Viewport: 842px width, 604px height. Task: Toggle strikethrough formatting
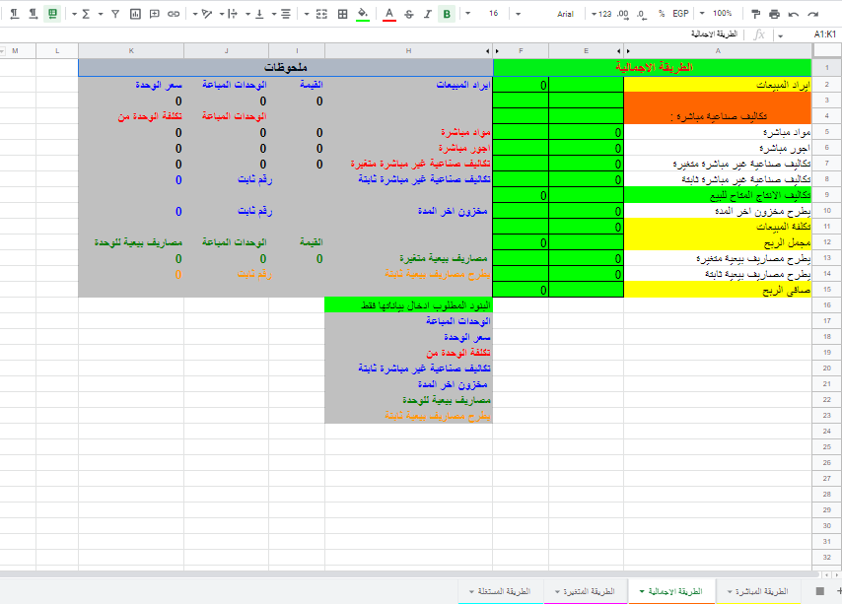408,14
